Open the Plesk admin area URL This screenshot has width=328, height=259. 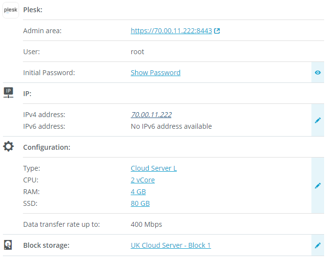click(171, 31)
